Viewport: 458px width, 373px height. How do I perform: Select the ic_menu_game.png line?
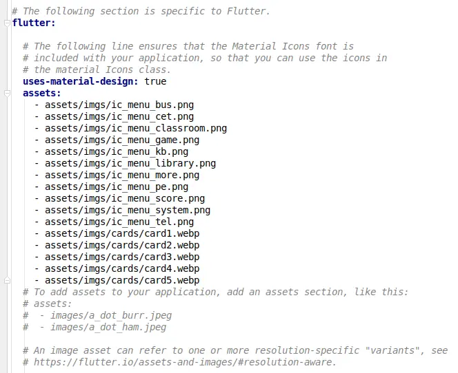[117, 140]
